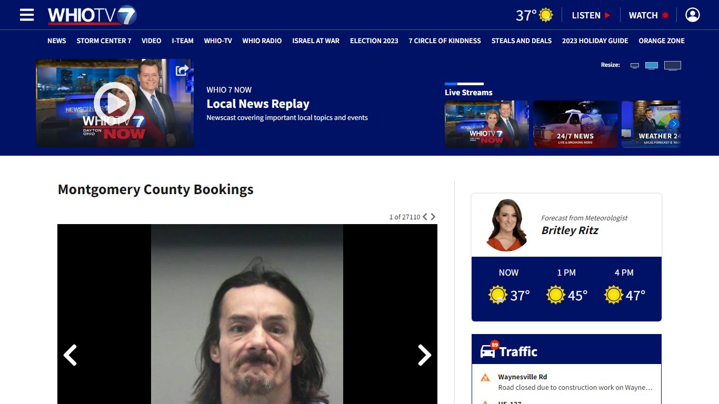Open ORANGE ZONE page
This screenshot has height=404, width=719.
pyautogui.click(x=662, y=41)
